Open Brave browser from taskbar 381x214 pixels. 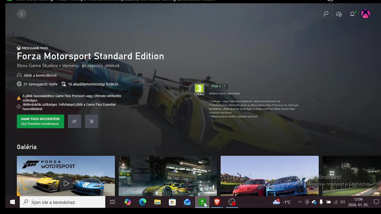(217, 202)
